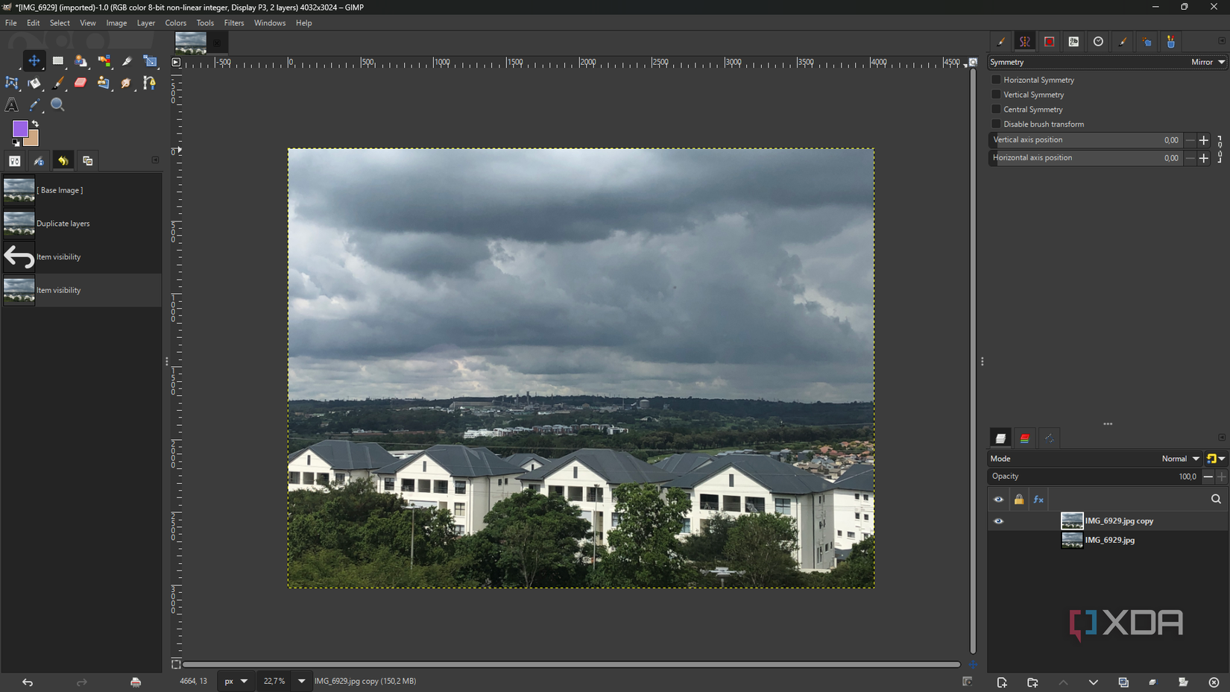
Task: Enable Horizontal Symmetry
Action: click(997, 80)
